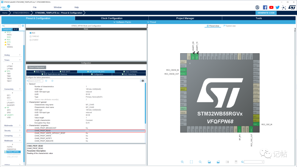
Task: Uncheck the BLE mode checkbox
Action: [x=31, y=33]
